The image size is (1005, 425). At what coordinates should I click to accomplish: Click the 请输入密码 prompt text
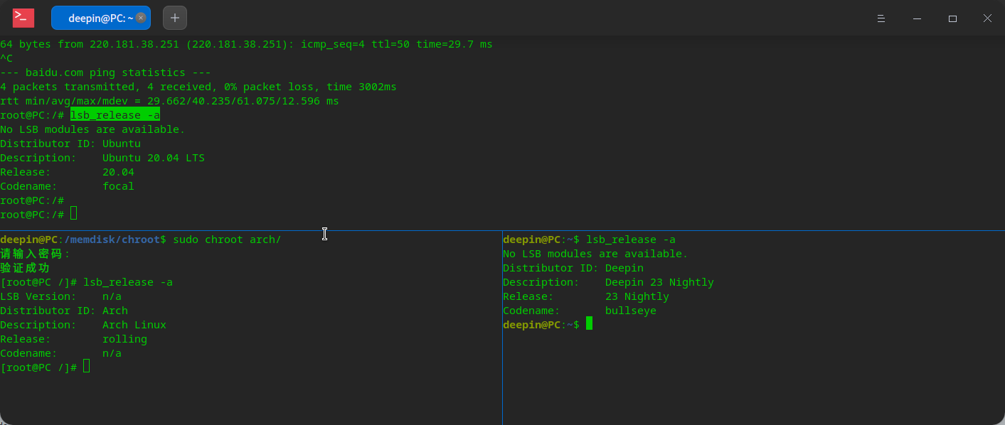[36, 254]
